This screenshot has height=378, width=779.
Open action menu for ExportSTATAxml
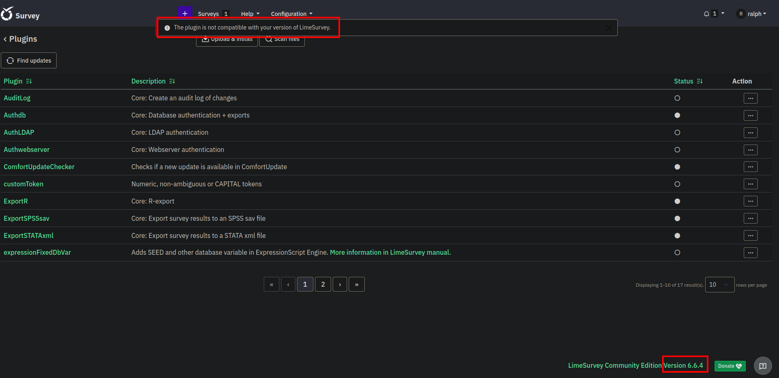click(x=750, y=235)
